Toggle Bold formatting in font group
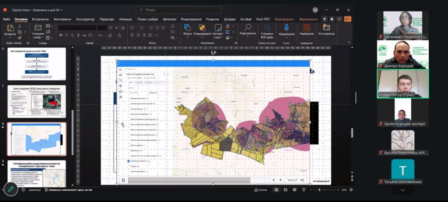 [x=60, y=35]
